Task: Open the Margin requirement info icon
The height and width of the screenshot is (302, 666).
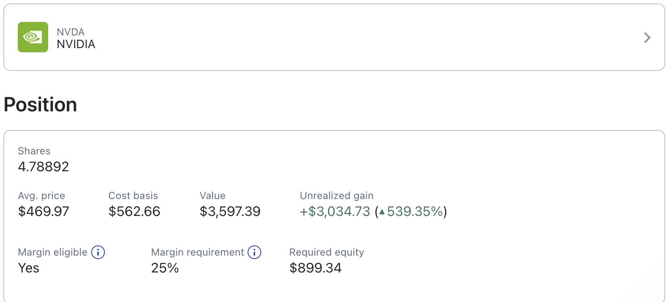Action: [x=254, y=252]
